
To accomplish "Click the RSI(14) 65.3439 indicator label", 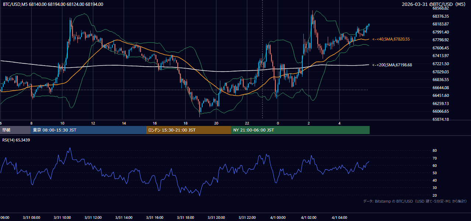I will coord(16,140).
